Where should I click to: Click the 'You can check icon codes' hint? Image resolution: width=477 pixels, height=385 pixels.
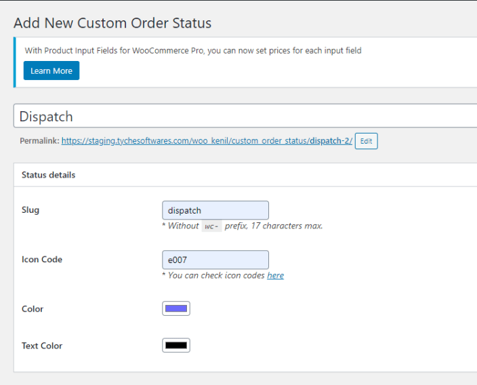(x=216, y=275)
